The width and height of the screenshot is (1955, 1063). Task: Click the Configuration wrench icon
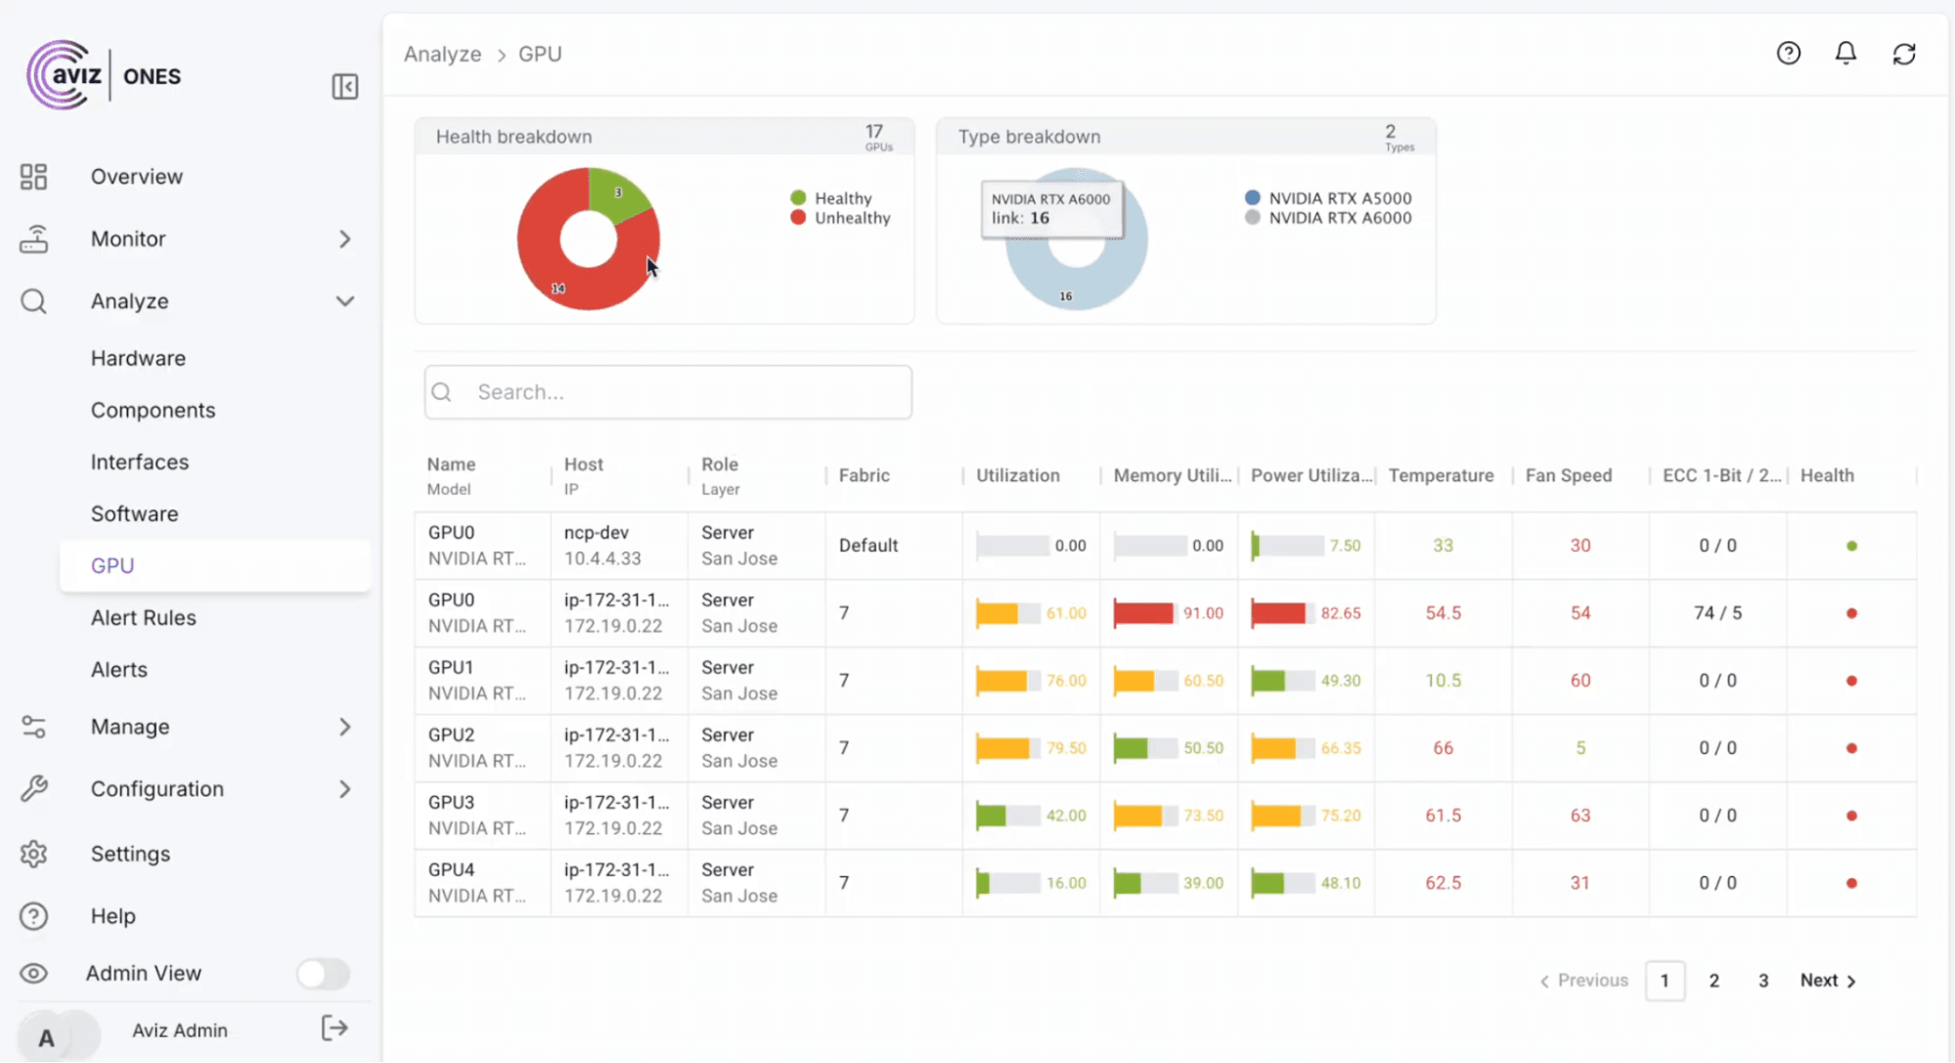tap(33, 788)
